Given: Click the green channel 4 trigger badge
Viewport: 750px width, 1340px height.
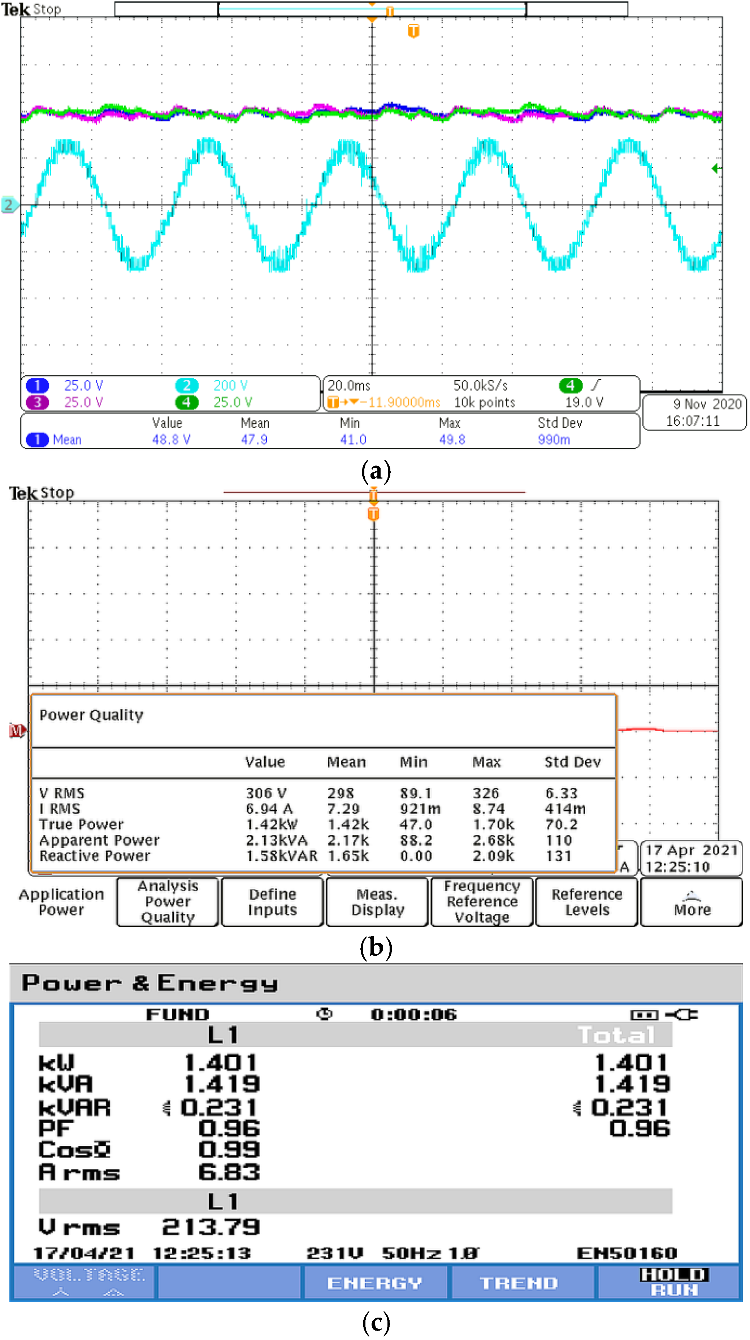Looking at the screenshot, I should click(x=571, y=385).
